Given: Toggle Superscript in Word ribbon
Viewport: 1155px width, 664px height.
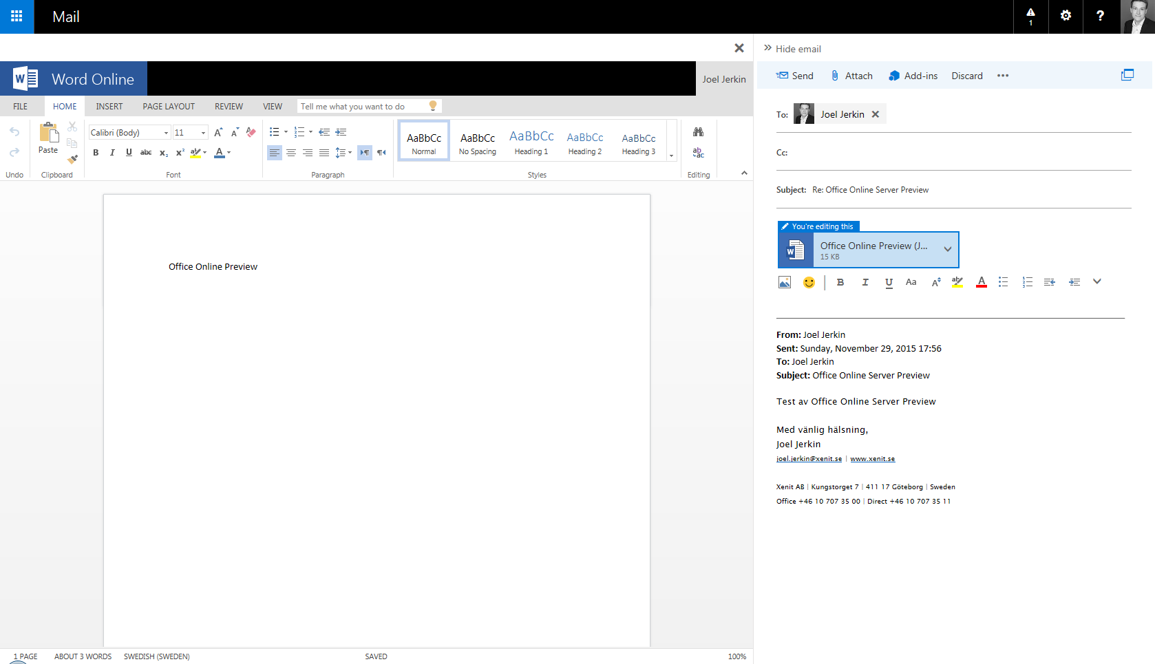Looking at the screenshot, I should click(180, 153).
